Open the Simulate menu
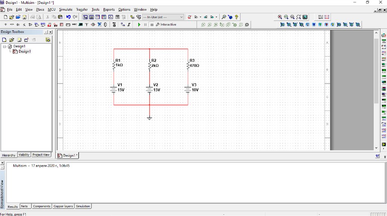This screenshot has height=216, width=387. (x=66, y=9)
